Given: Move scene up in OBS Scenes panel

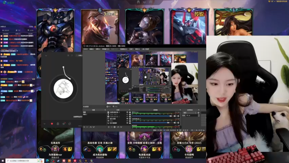Looking at the screenshot, I should click(x=91, y=127).
